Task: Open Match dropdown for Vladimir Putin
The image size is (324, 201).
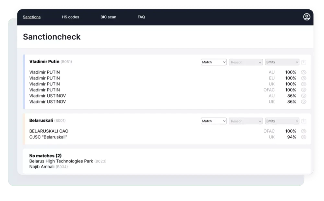Action: coord(214,62)
